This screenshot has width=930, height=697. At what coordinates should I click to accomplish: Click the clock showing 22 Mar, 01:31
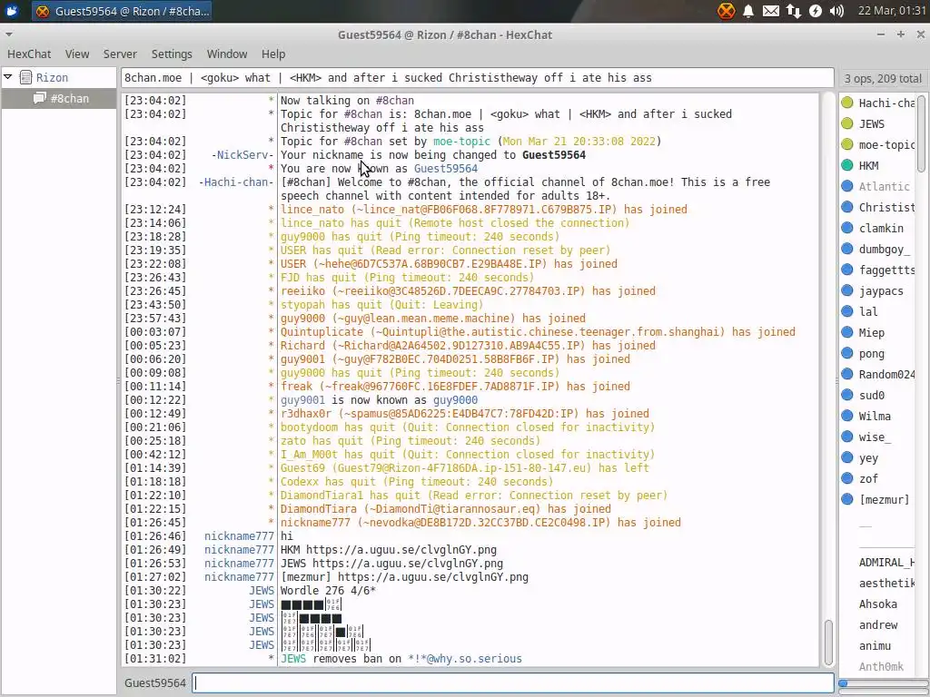[892, 11]
